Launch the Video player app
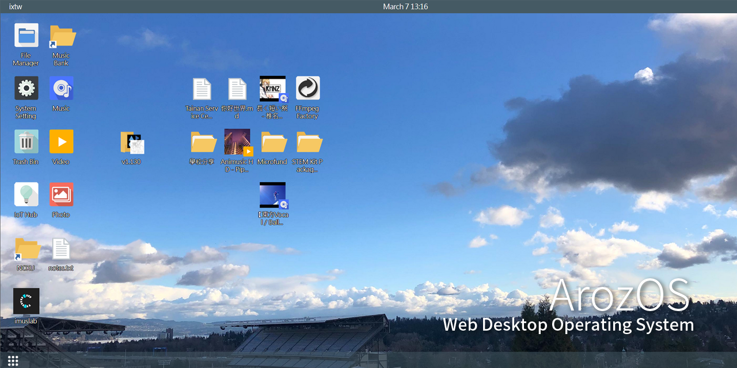 point(61,142)
